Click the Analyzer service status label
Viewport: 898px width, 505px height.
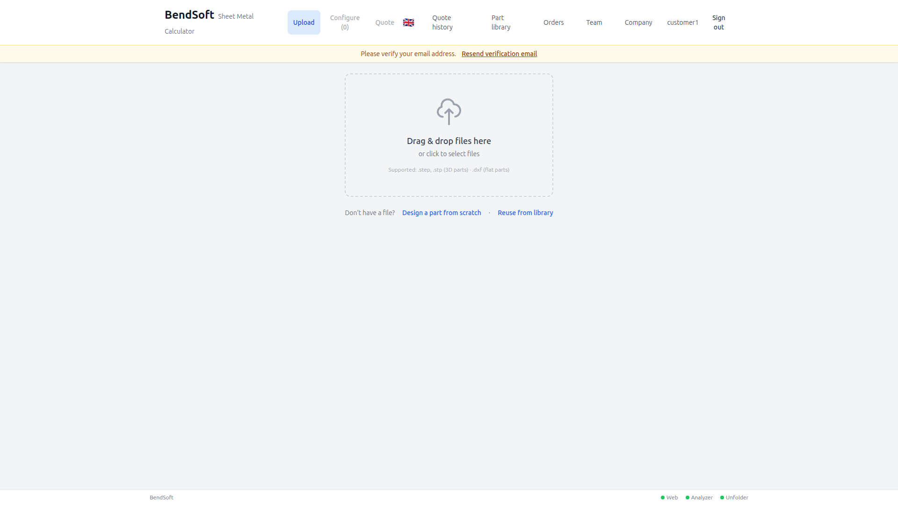pos(702,498)
